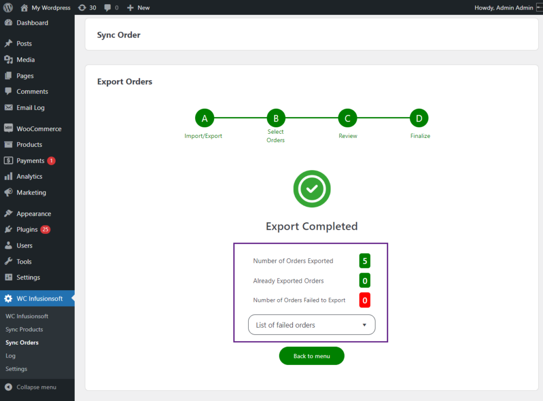Click step B Select Orders circle
The width and height of the screenshot is (543, 401).
pyautogui.click(x=276, y=118)
